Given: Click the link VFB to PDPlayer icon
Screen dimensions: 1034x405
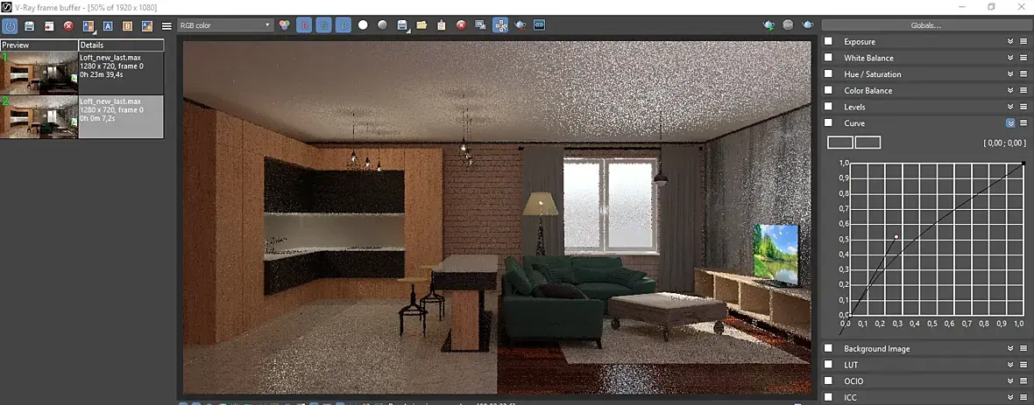Looking at the screenshot, I should click(540, 25).
